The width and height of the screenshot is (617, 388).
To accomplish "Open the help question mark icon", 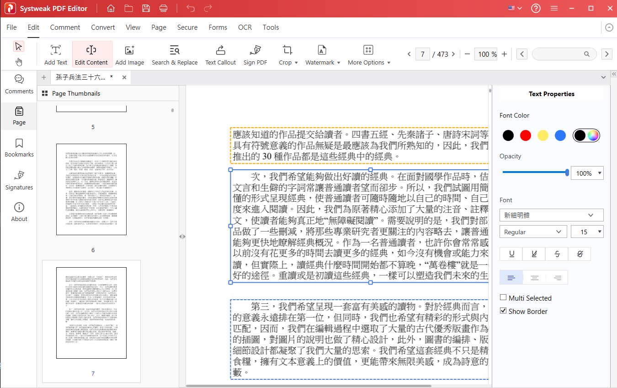I will [536, 8].
